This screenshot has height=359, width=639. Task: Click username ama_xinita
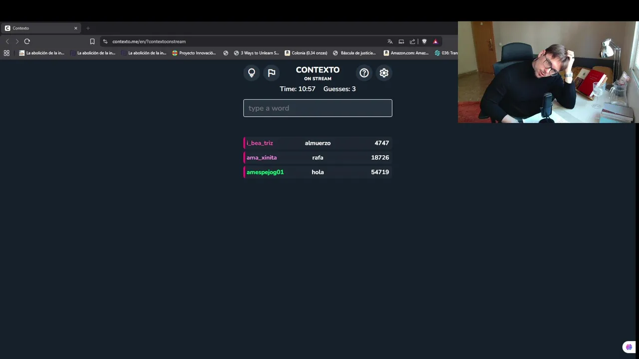coord(262,158)
